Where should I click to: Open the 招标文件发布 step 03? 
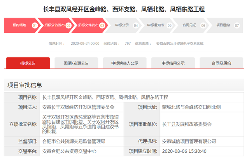click(89, 25)
